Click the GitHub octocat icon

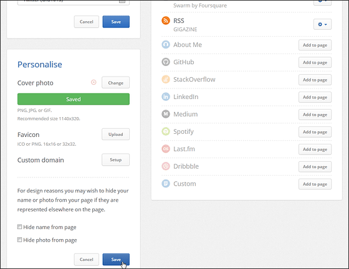[166, 62]
